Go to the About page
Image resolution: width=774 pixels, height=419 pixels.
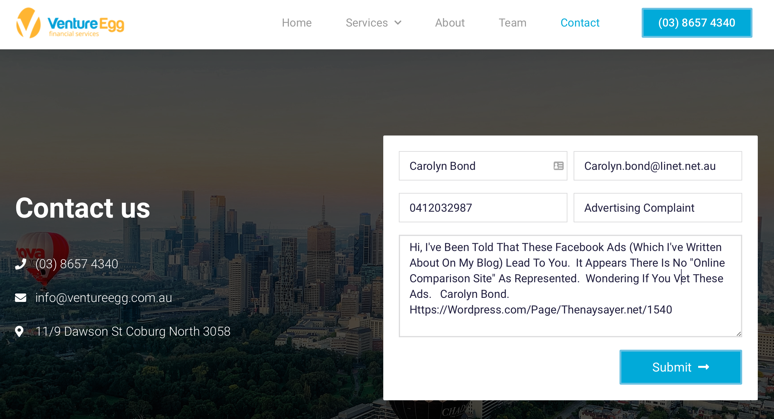[x=450, y=23]
